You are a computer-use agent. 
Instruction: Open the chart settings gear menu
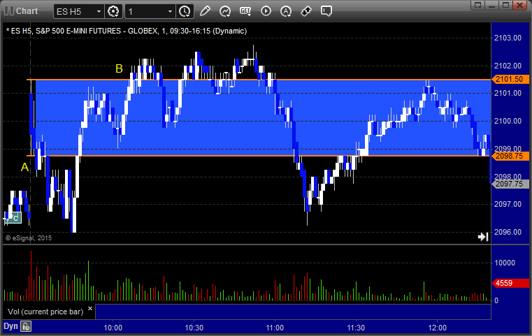point(113,12)
